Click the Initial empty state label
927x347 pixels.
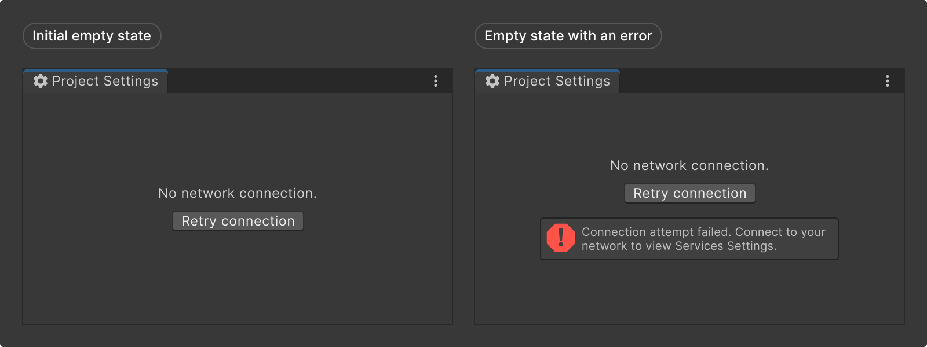click(x=92, y=35)
